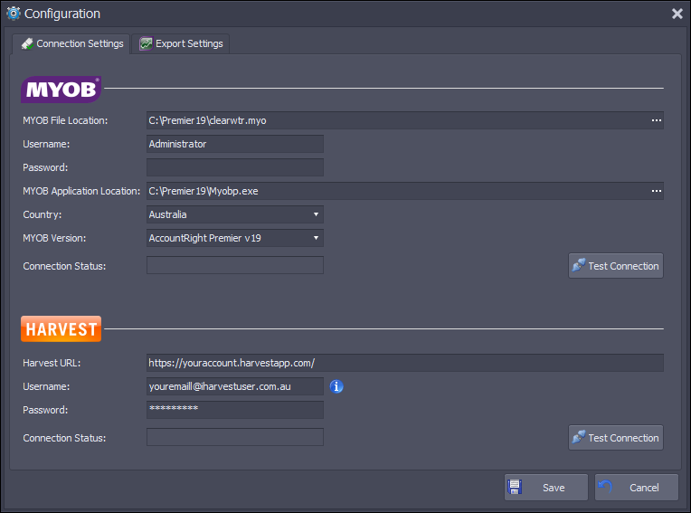Viewport: 691px width, 513px height.
Task: Browse for MYOB File Location with ellipsis button
Action: (x=657, y=120)
